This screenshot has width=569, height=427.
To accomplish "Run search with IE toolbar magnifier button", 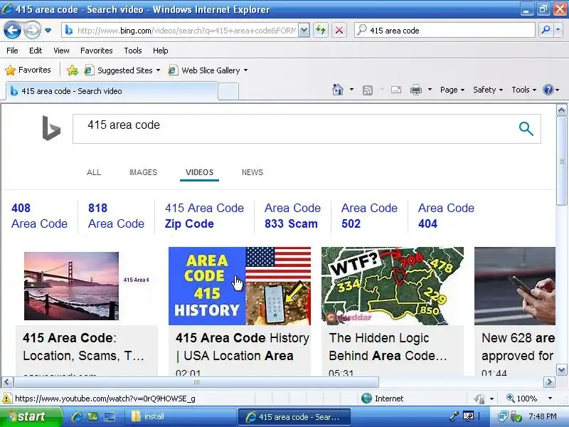I will pyautogui.click(x=545, y=31).
